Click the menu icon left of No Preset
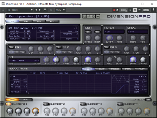157x118 pixels. [x=3, y=10]
